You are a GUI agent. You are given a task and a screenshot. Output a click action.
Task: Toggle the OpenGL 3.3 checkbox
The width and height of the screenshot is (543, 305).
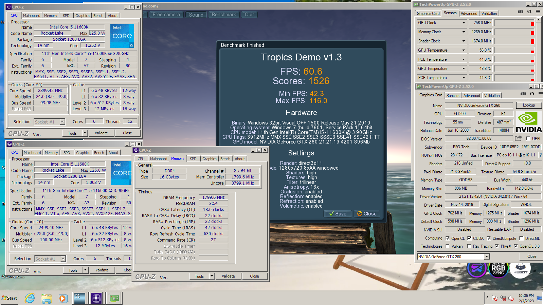(516, 246)
